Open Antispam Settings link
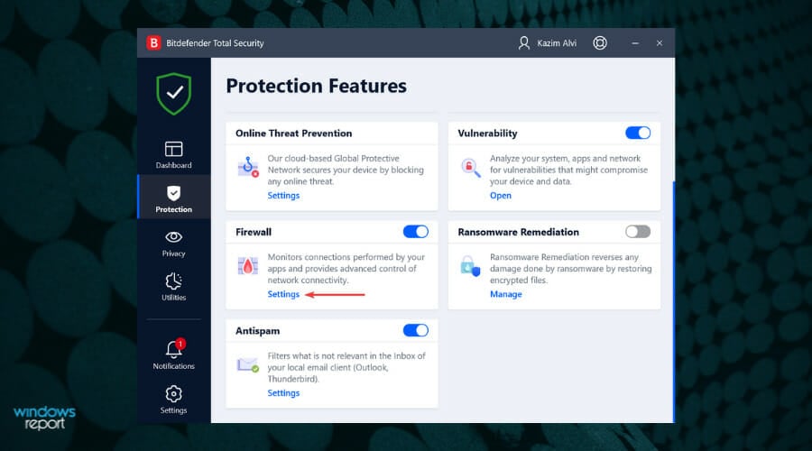This screenshot has height=451, width=812. point(283,393)
